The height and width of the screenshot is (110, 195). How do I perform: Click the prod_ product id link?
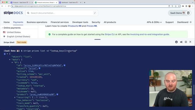pos(42,94)
